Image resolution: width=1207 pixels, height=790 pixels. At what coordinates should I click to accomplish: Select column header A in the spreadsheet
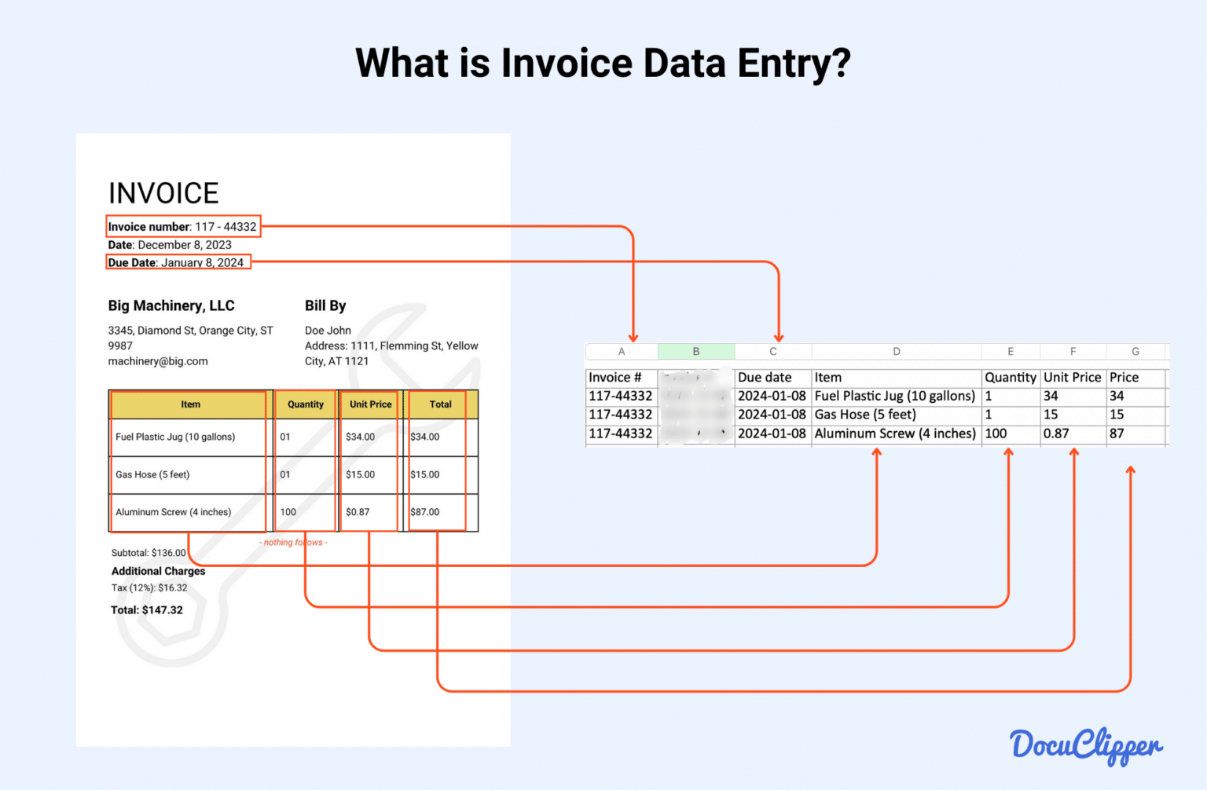click(621, 351)
